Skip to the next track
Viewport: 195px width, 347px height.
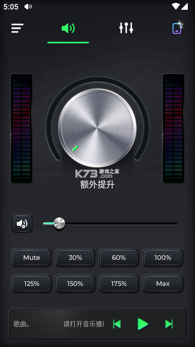tap(169, 324)
